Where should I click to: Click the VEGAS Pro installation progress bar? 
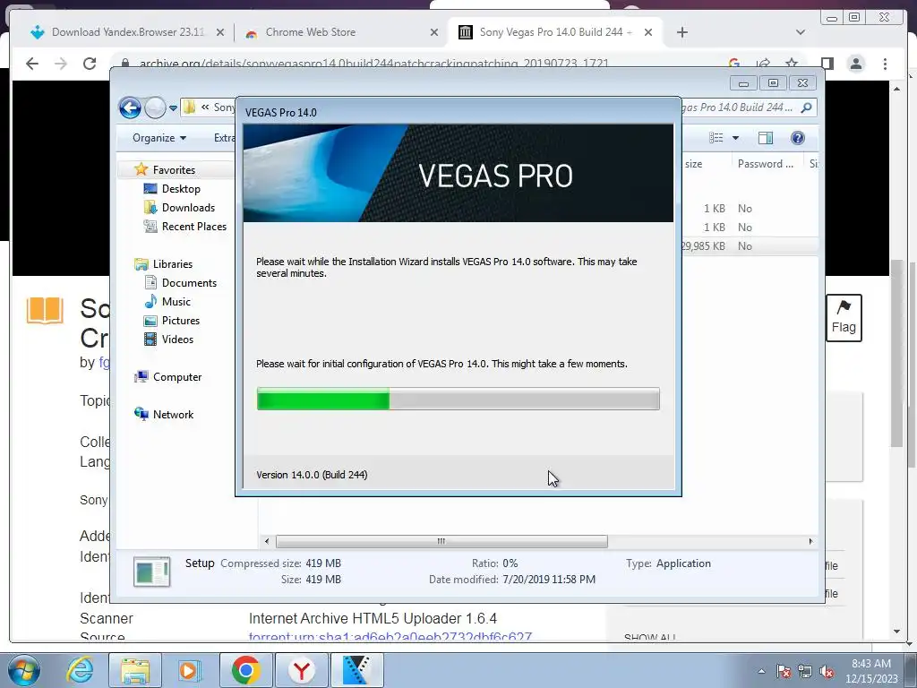(x=458, y=399)
